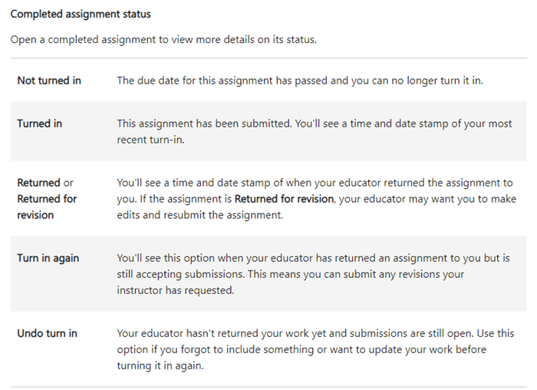The height and width of the screenshot is (390, 537).
Task: Click 'You'll see a time and date stamp of when' line
Action: (315, 183)
